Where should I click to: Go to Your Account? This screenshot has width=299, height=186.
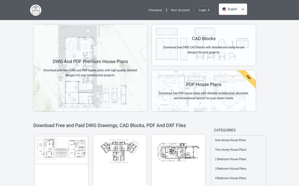click(x=180, y=10)
